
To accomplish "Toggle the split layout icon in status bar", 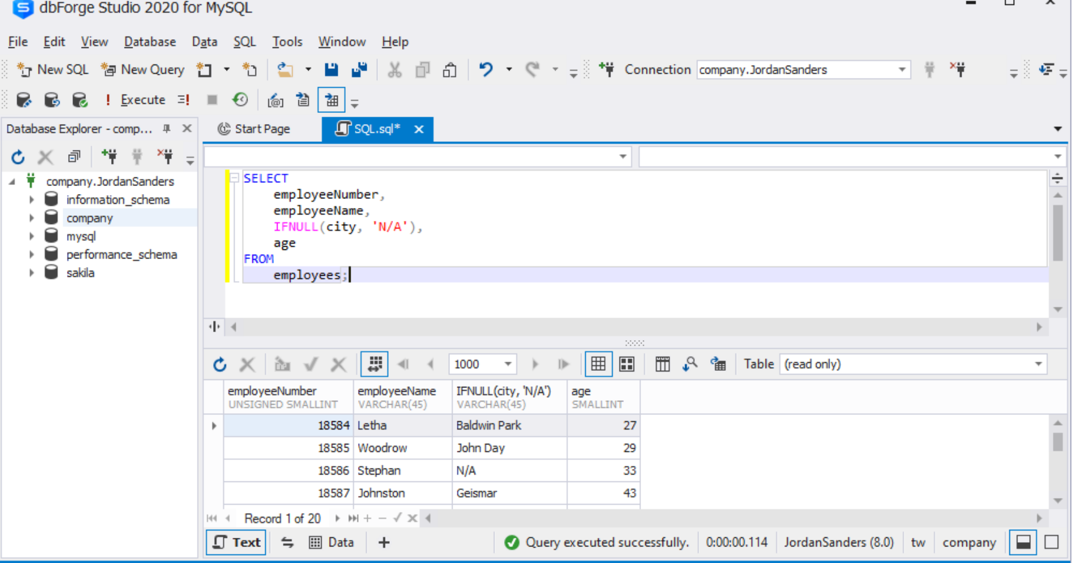I will point(1023,543).
